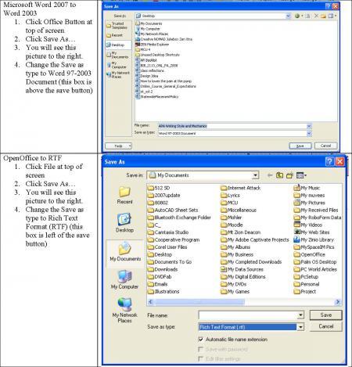This screenshot has height=367, width=352.
Task: Select the 'PC World Articles' folder
Action: click(315, 269)
